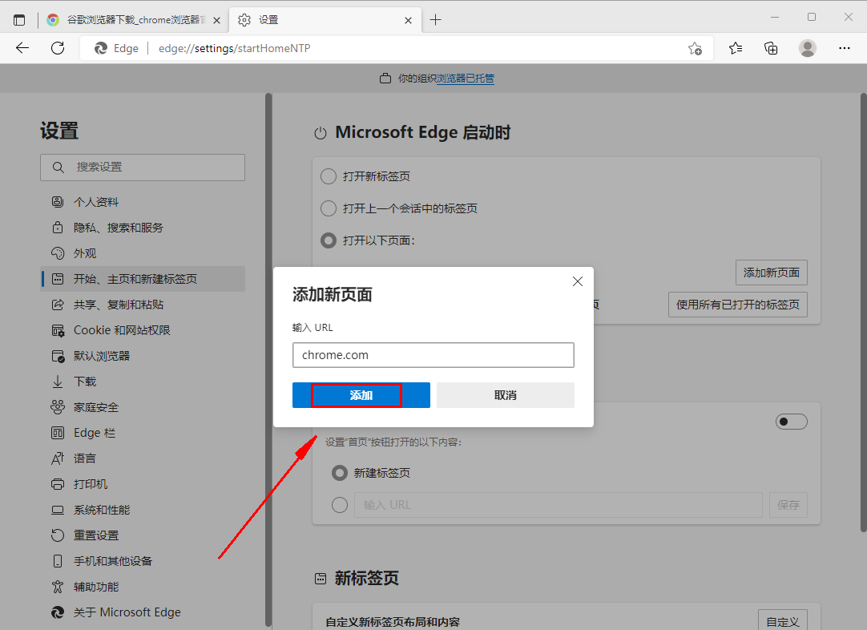Click the 浏览器已托管 managed link
The width and height of the screenshot is (867, 630).
(x=466, y=79)
